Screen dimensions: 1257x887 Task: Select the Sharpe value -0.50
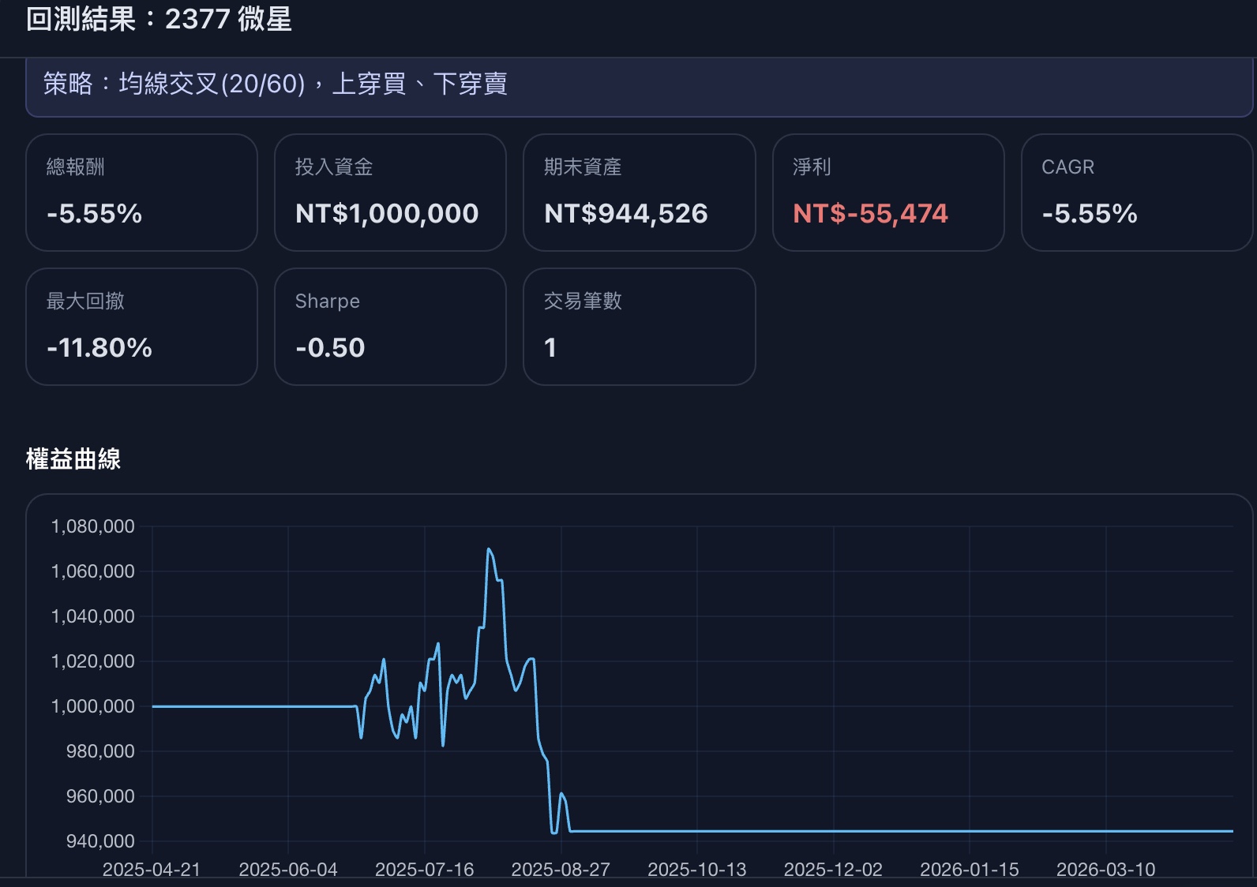(330, 347)
